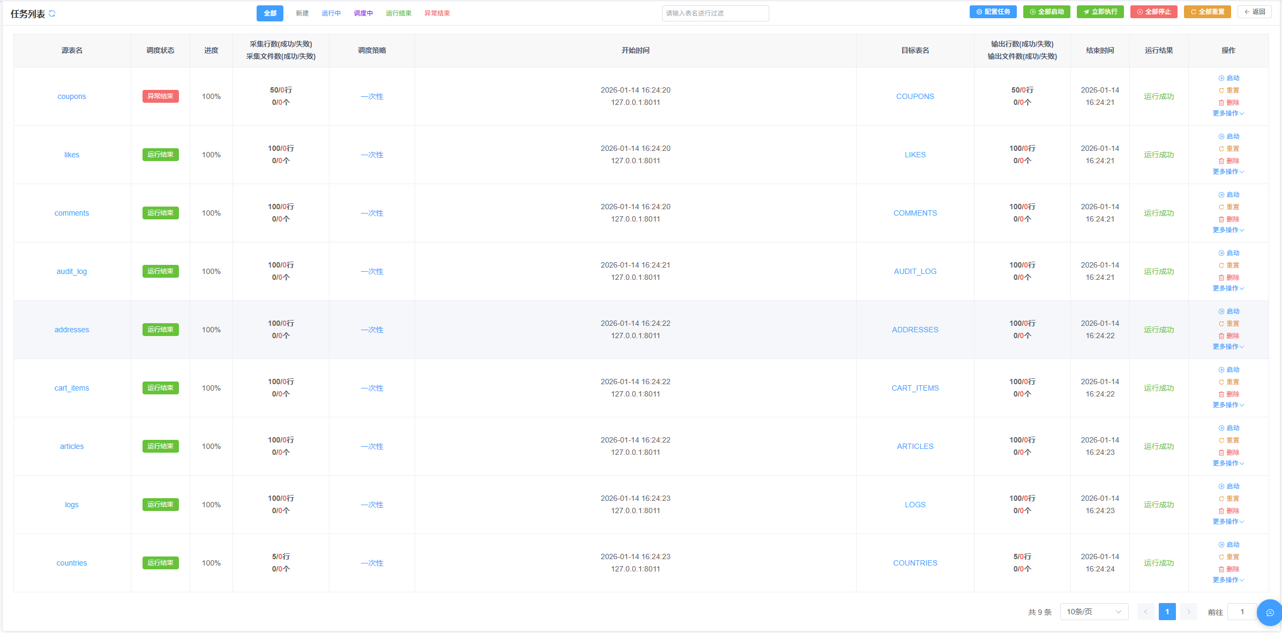The height and width of the screenshot is (633, 1282).
Task: Expand 更多操作 for cart_items row
Action: [x=1228, y=405]
